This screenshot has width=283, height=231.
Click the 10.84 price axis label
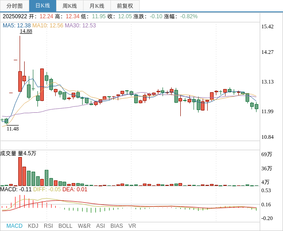267,137
